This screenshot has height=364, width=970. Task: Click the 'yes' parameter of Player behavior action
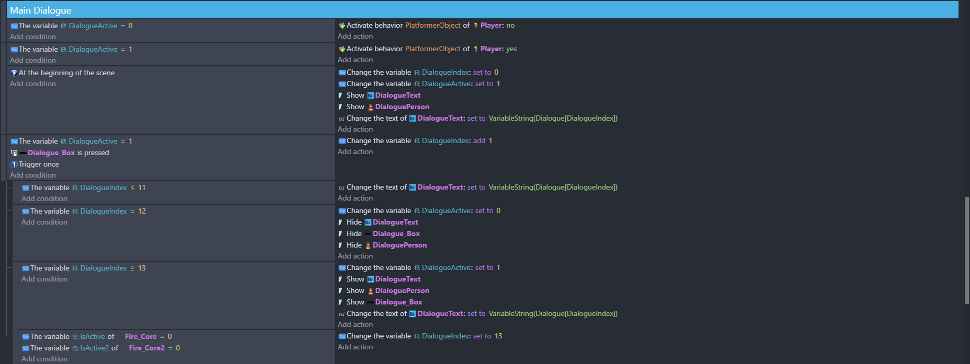[511, 49]
